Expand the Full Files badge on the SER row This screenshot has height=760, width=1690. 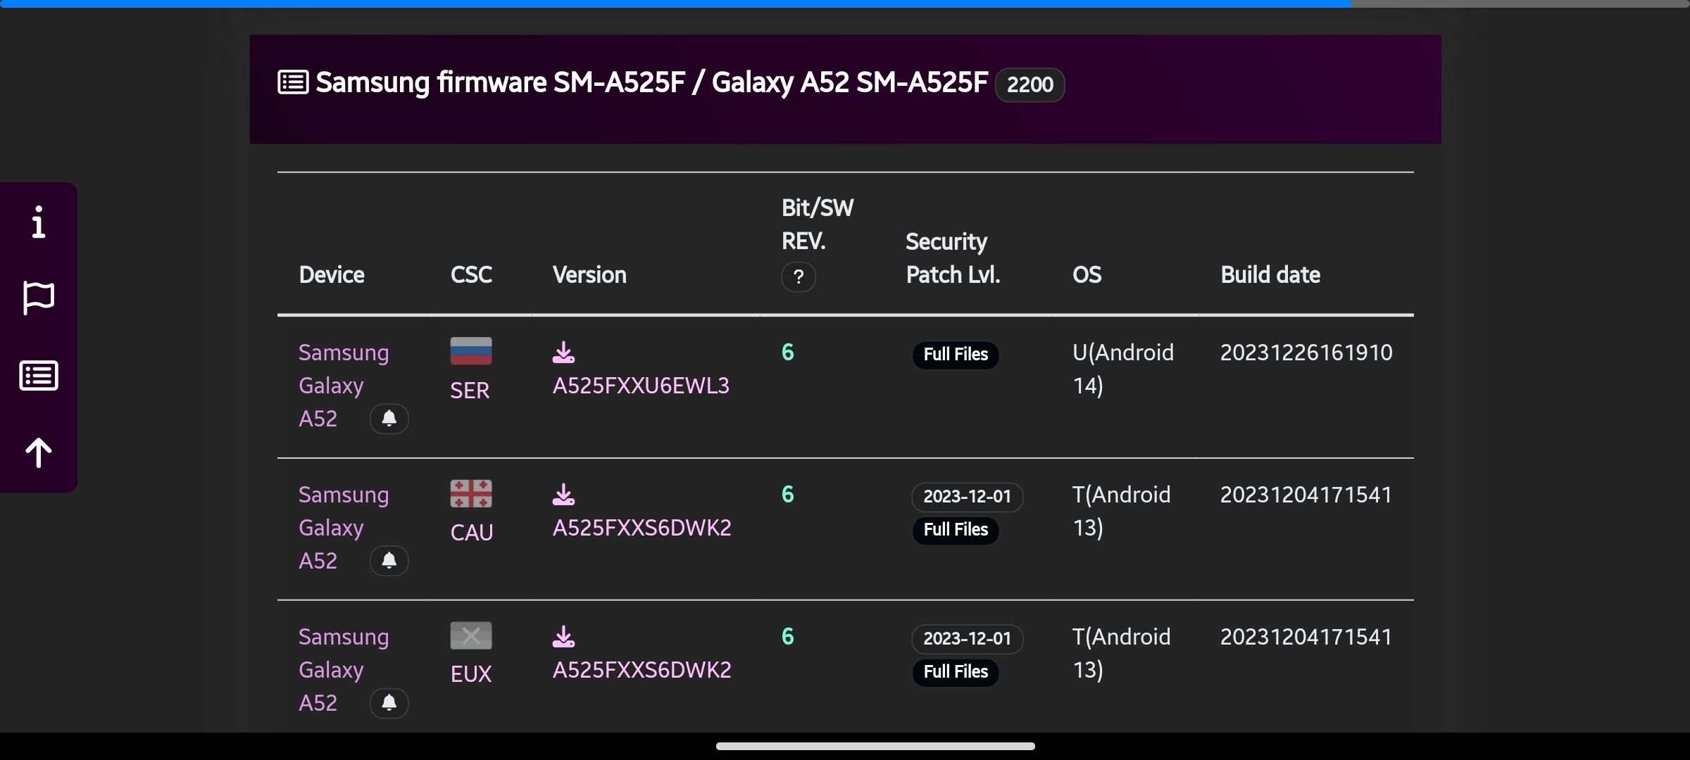click(955, 355)
